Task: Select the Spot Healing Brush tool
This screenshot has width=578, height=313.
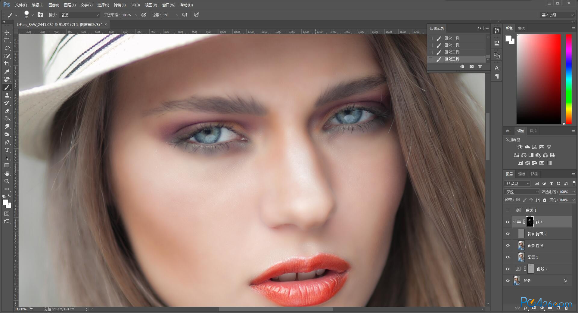Action: pos(7,79)
